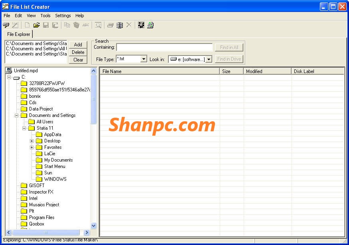Click the blank new document toolbar icon
349x245 pixels.
point(28,25)
